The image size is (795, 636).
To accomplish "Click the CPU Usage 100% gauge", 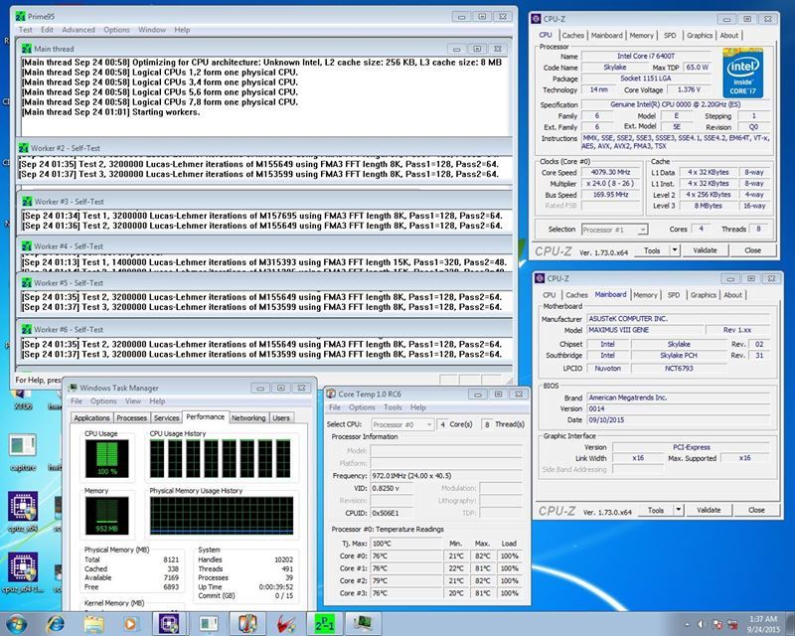I will point(106,458).
